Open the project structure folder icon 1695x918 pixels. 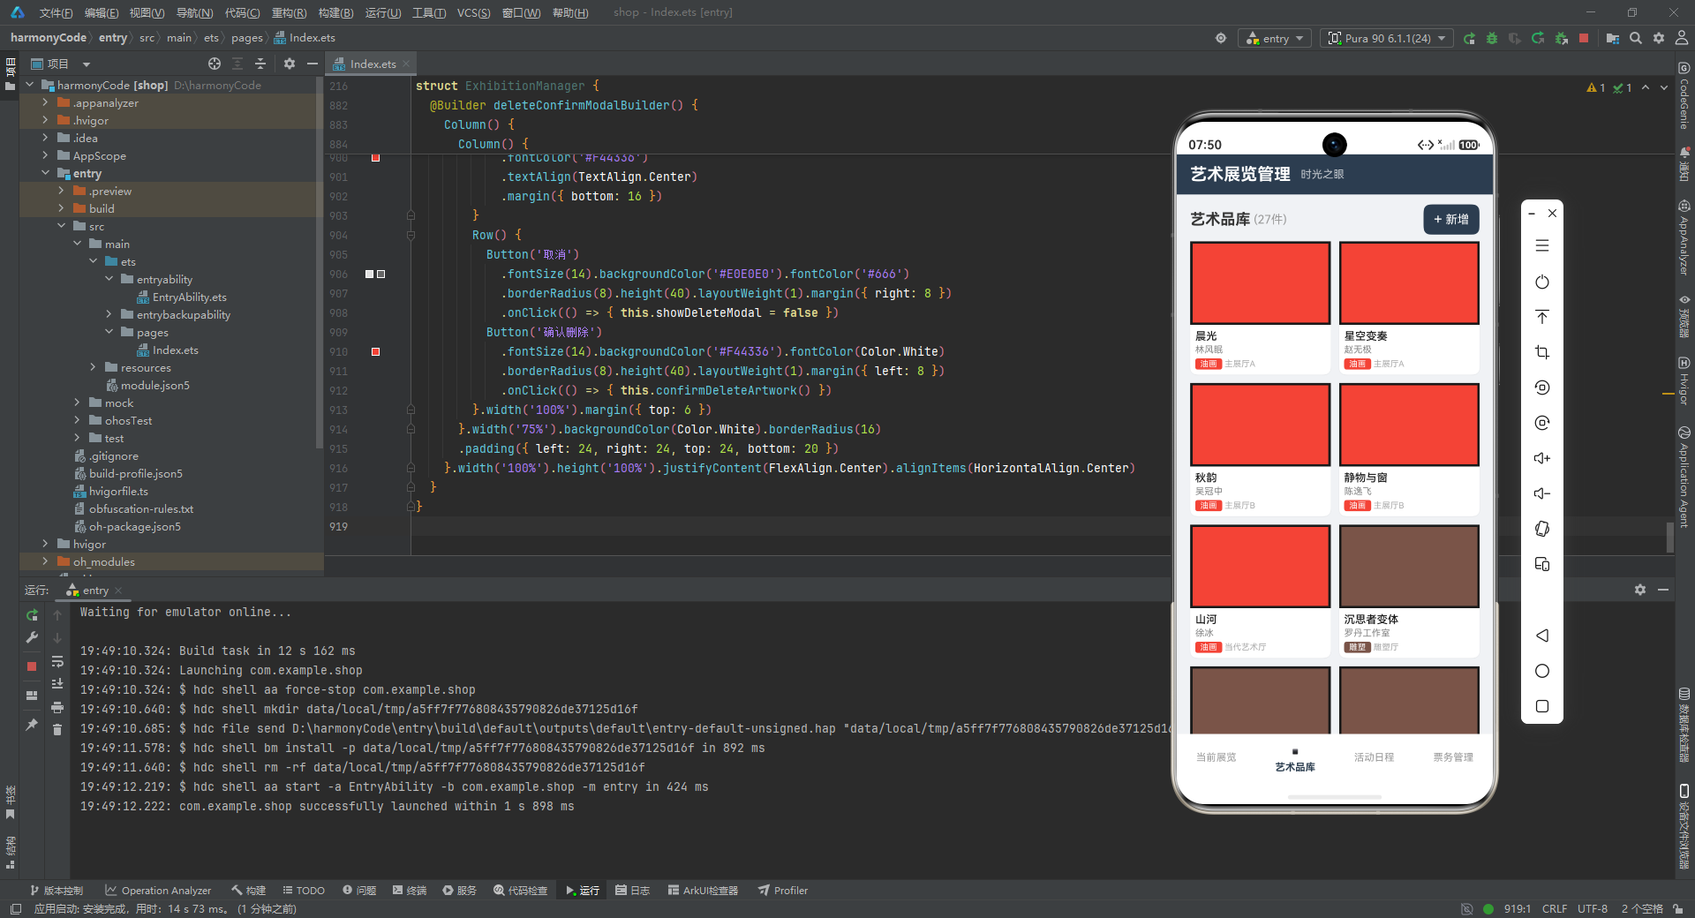point(1613,39)
